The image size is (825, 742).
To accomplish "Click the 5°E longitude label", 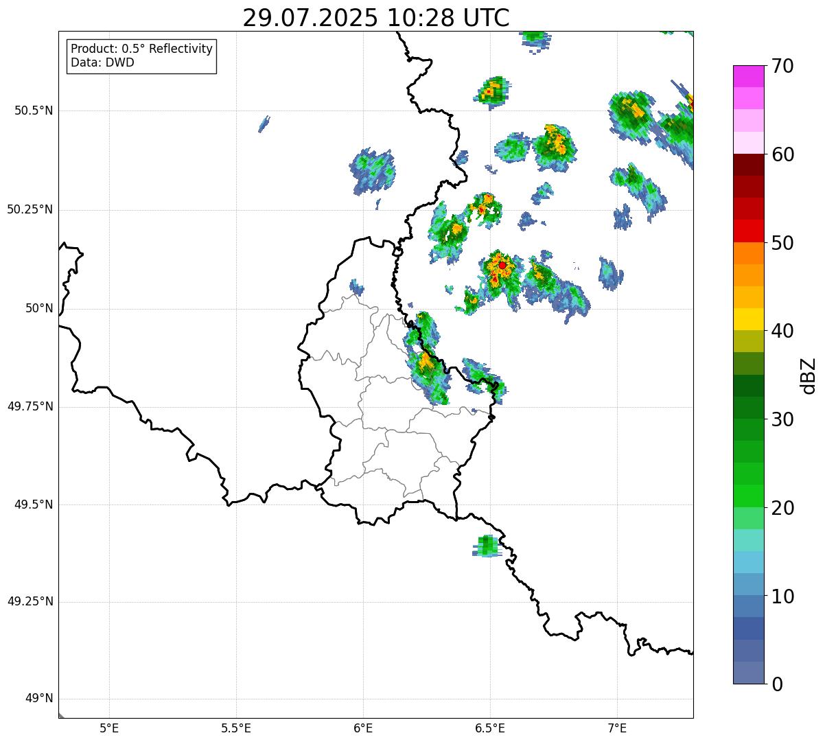I will [109, 728].
